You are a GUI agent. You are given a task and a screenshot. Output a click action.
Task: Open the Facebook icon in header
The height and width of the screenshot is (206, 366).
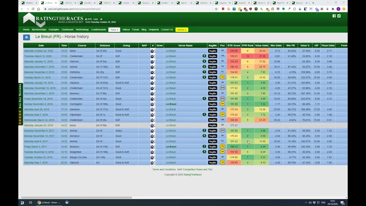[334, 16]
